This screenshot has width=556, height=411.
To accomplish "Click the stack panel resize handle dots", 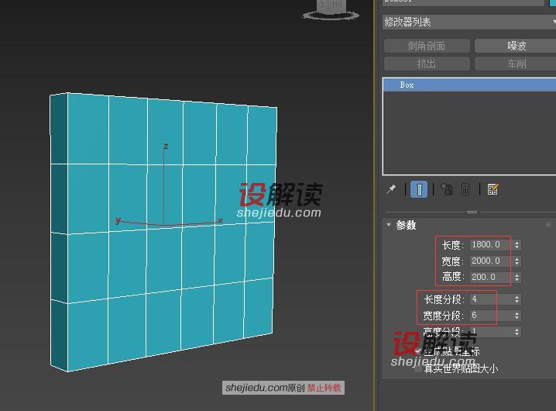I will pos(472,212).
